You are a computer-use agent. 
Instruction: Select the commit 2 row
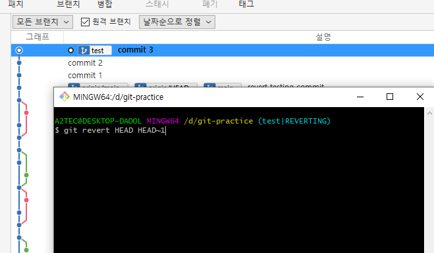223,63
